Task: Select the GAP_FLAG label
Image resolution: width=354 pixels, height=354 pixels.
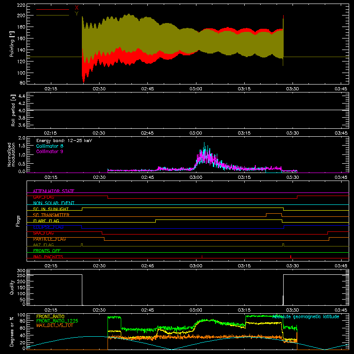Action: coord(44,197)
